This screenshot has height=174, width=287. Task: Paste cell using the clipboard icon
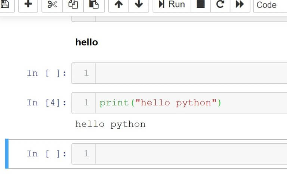click(x=94, y=4)
